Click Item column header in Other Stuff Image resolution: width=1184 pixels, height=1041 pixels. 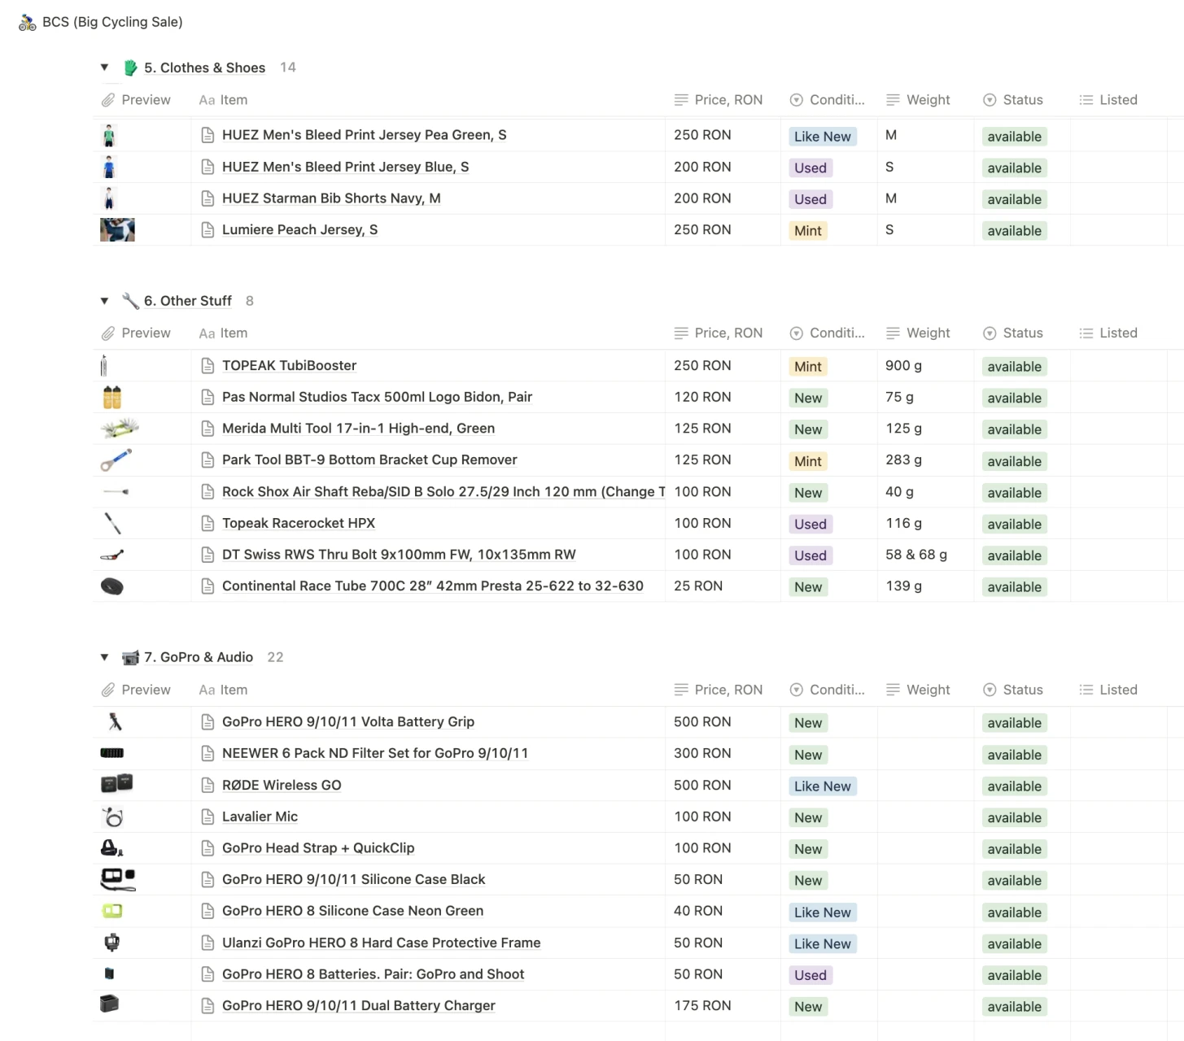point(224,333)
